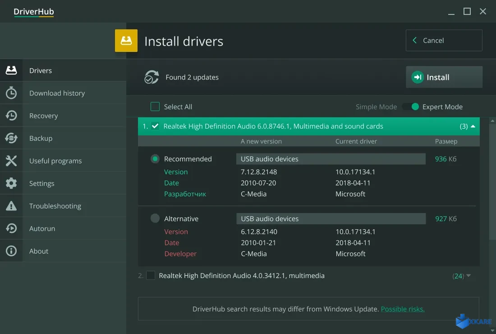The height and width of the screenshot is (334, 496).
Task: Click the driver list vertical scrollbar
Action: tap(492, 182)
